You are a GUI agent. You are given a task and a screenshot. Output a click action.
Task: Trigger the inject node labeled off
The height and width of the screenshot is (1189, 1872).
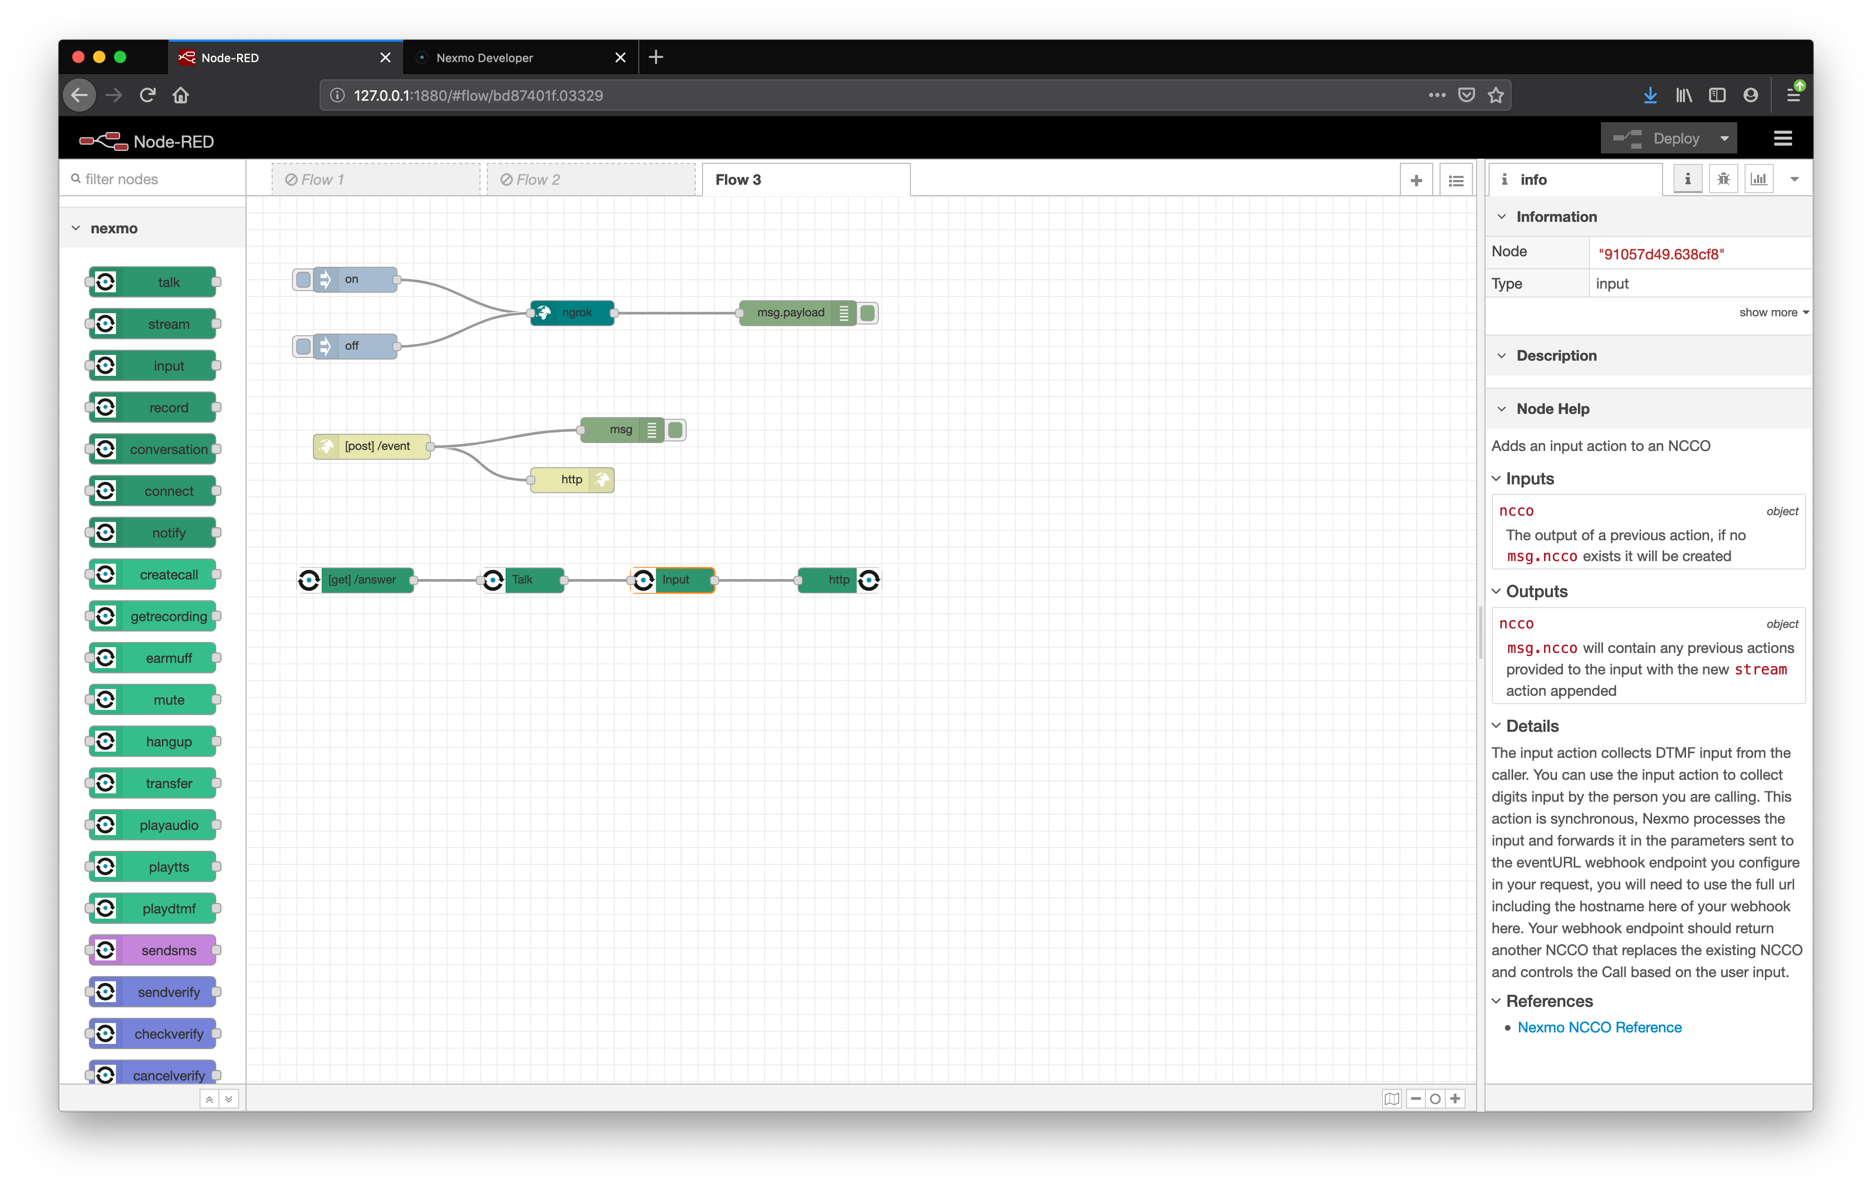point(302,347)
